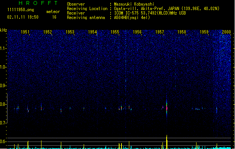Click the 1955 time axis marker
Screen dimensions: 235x149
point(115,32)
